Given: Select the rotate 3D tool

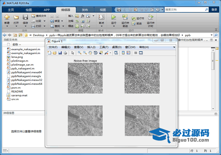Looking at the screenshot, I should click(x=96, y=53).
